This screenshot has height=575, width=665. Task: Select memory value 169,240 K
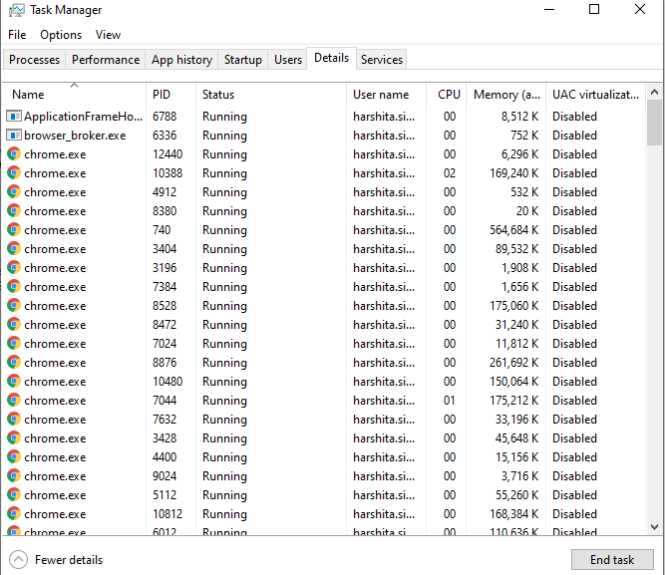514,173
